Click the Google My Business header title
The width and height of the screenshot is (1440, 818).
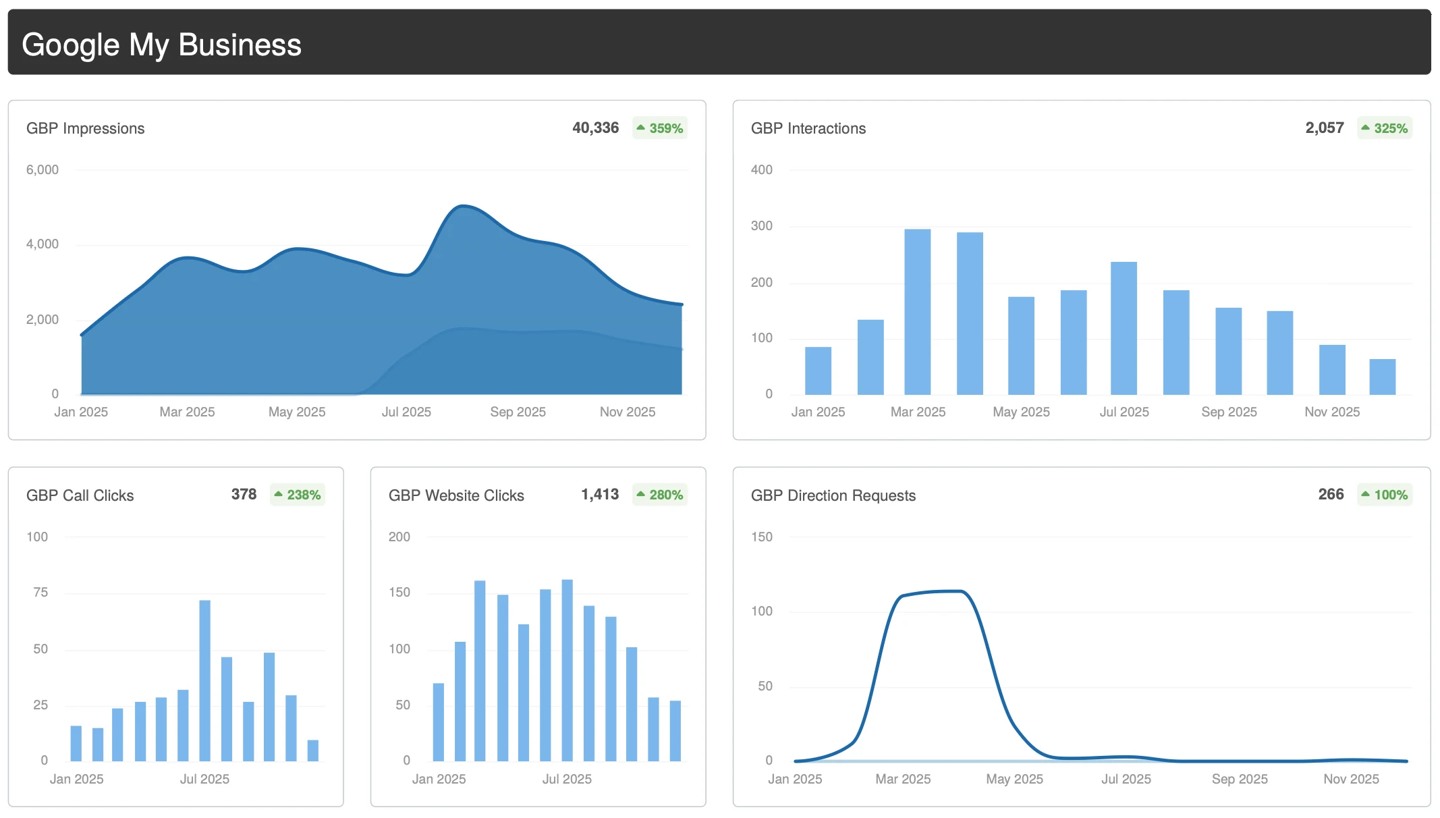(161, 45)
